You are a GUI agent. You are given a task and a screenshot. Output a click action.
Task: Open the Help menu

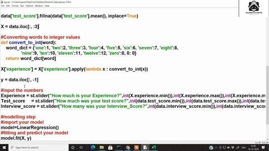point(47,6)
